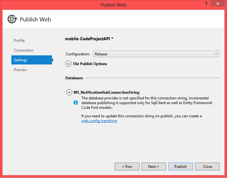Click the Publish Web globe icon
The height and width of the screenshot is (178, 227).
coord(12,19)
